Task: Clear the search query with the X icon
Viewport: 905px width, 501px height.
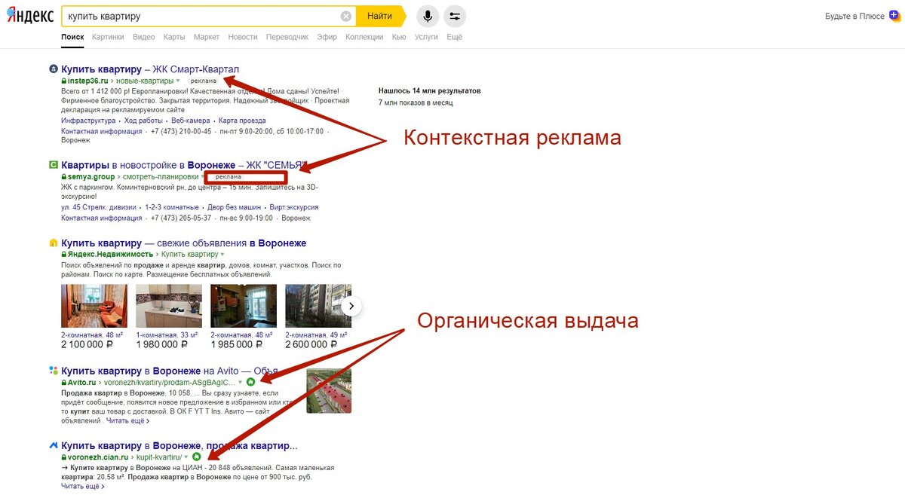Action: [x=346, y=16]
